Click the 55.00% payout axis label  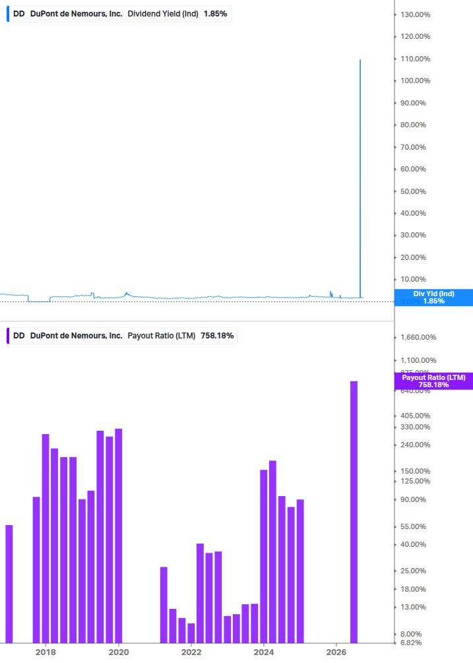click(413, 527)
